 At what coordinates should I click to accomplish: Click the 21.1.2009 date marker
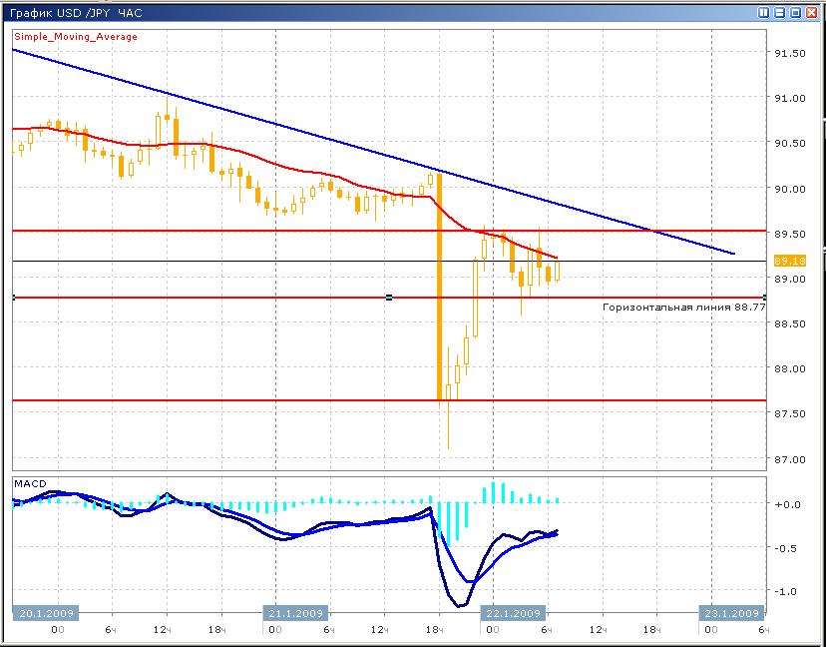tap(295, 613)
